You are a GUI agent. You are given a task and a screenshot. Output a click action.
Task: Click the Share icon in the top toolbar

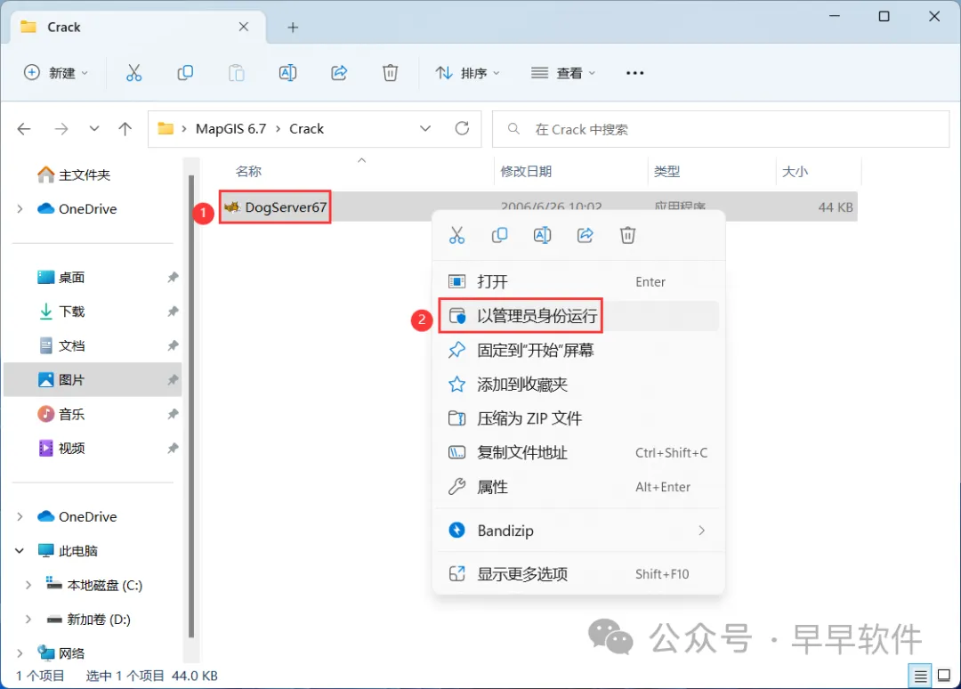339,73
